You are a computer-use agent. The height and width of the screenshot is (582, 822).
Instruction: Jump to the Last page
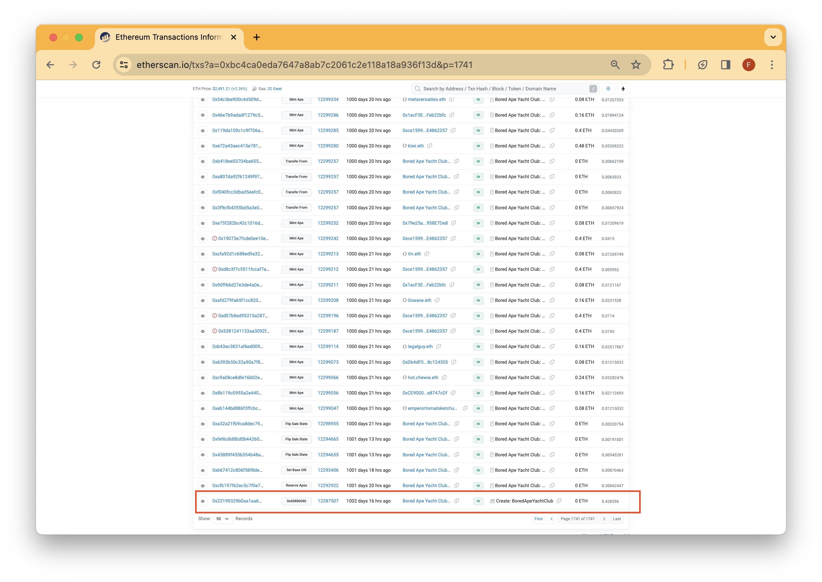(616, 519)
